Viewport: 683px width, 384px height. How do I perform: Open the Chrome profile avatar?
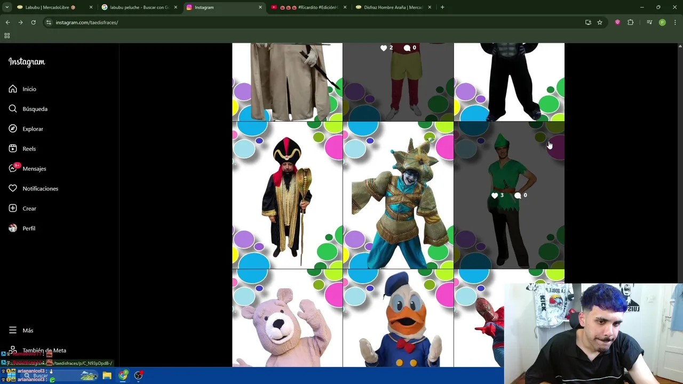(662, 22)
